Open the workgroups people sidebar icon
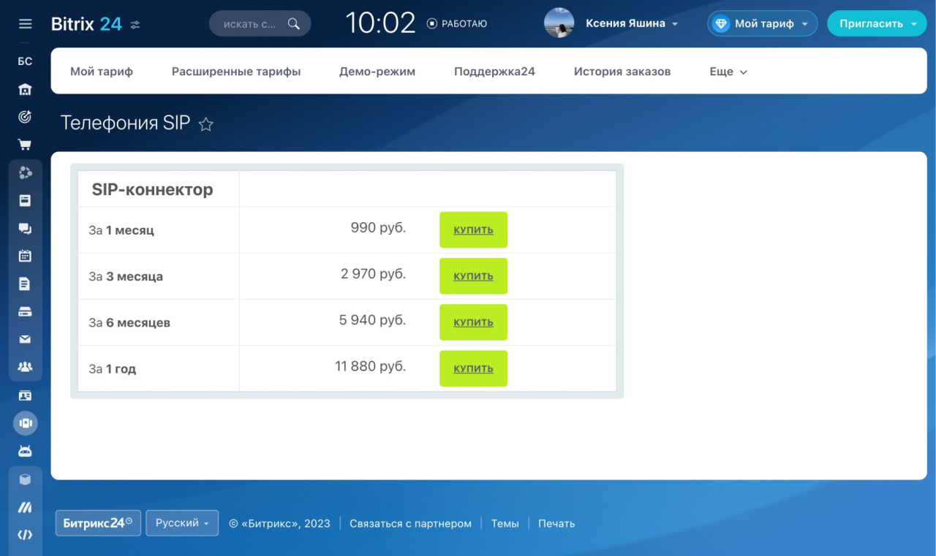This screenshot has height=556, width=936. click(x=25, y=367)
